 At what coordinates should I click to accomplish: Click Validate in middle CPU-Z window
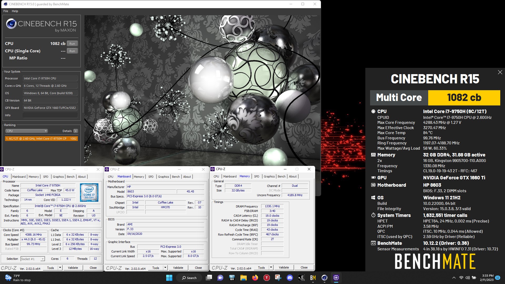click(x=178, y=268)
